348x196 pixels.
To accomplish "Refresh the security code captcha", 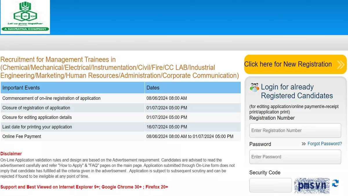I will click(335, 183).
